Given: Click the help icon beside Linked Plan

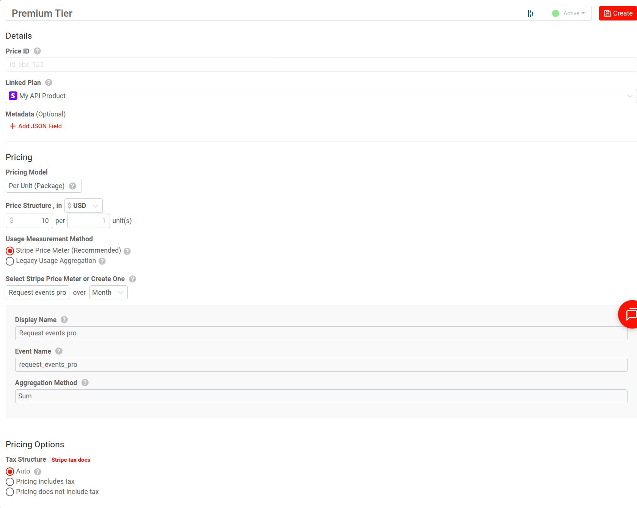Looking at the screenshot, I should click(49, 83).
